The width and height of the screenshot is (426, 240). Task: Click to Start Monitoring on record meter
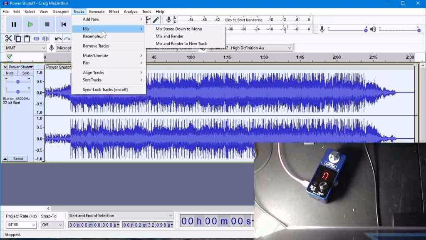244,20
